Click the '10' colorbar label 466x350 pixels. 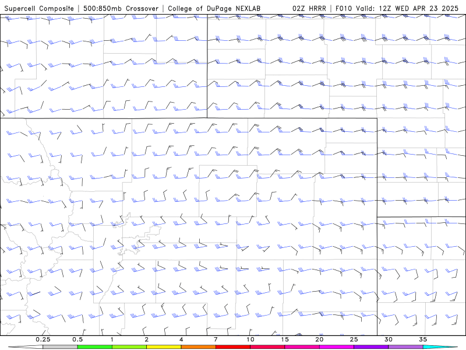250,339
